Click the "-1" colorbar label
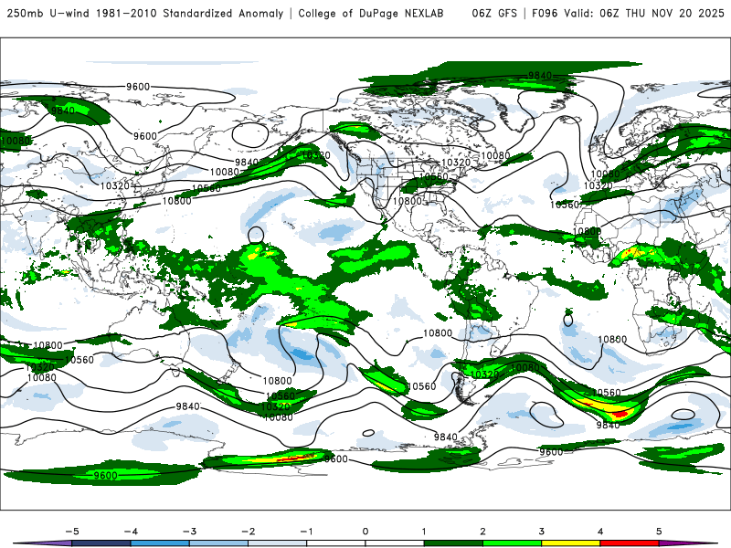 click(306, 532)
